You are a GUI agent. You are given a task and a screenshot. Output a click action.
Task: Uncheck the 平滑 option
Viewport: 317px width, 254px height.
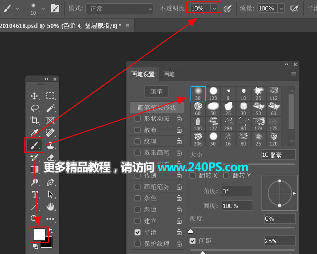coord(137,232)
